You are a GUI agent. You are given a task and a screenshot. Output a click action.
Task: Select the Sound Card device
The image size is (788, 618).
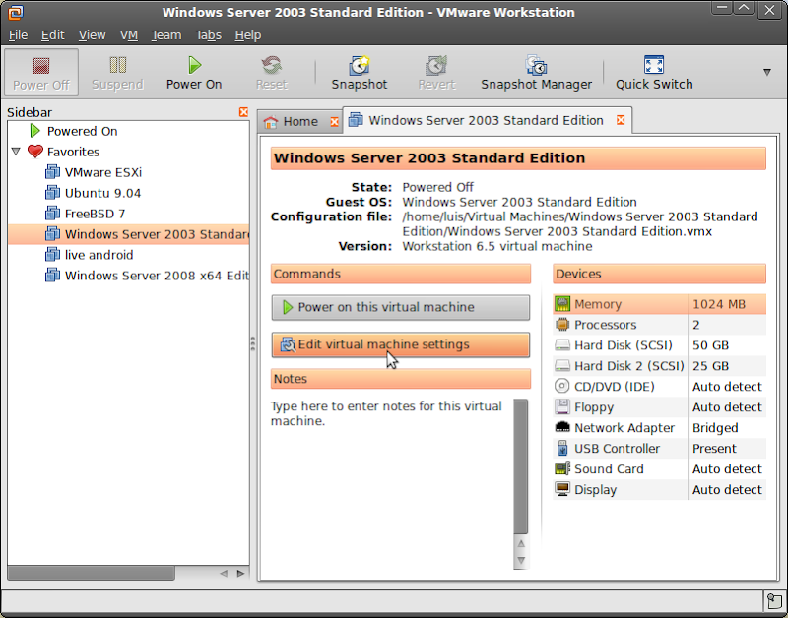[659, 468]
